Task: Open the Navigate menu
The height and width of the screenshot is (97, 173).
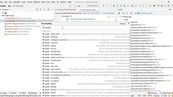Action: [17, 2]
